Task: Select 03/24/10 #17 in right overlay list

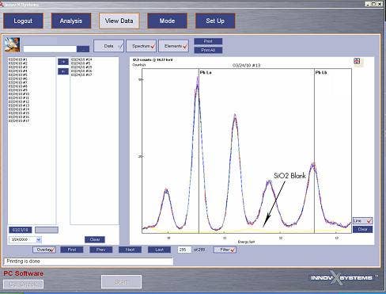Action: pyautogui.click(x=81, y=74)
